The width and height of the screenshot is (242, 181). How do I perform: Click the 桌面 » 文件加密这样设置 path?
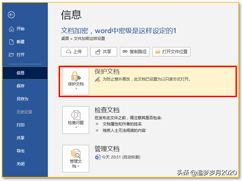tap(83, 39)
